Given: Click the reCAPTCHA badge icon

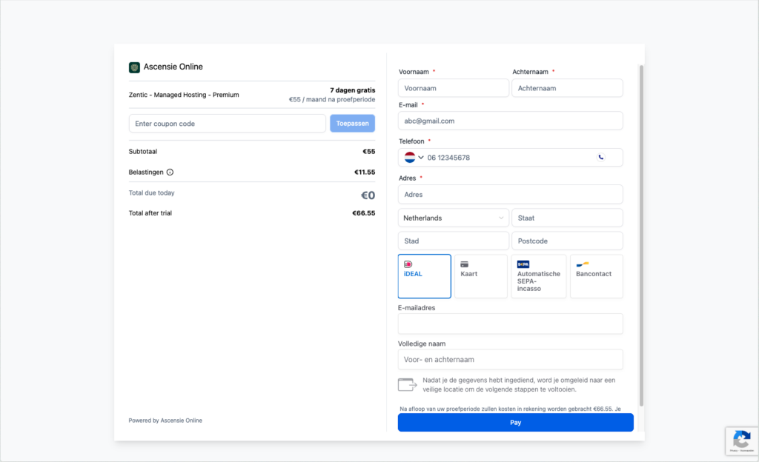Looking at the screenshot, I should click(741, 437).
